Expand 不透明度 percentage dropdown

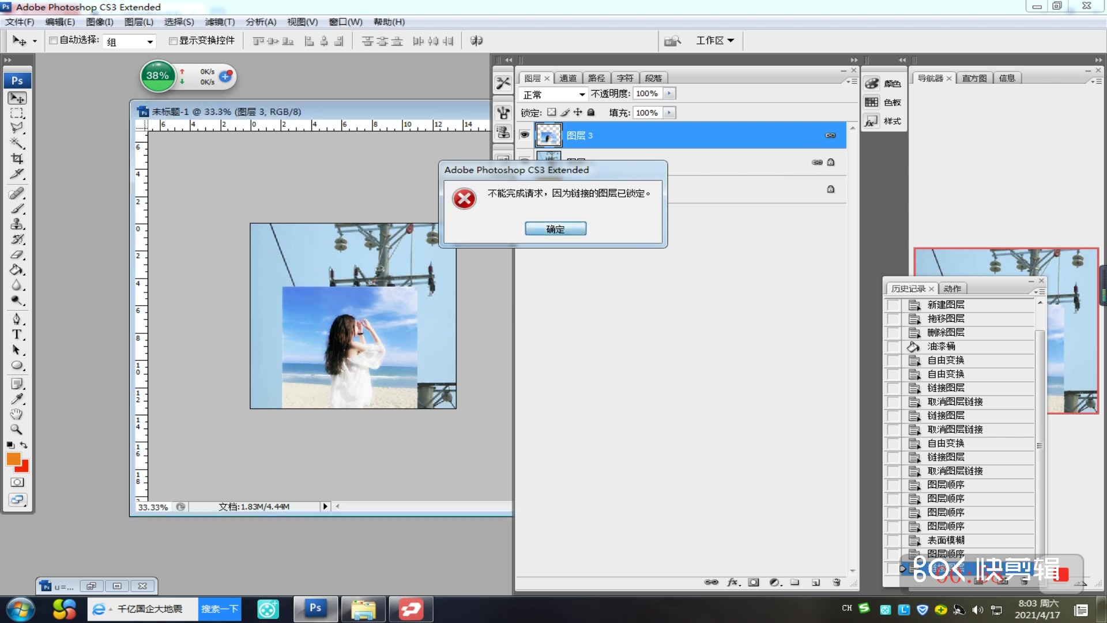click(x=668, y=93)
